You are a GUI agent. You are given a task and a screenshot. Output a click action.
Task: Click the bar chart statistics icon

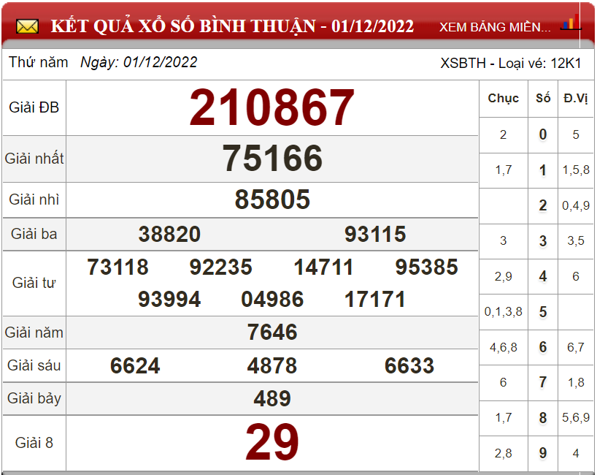[x=571, y=23]
